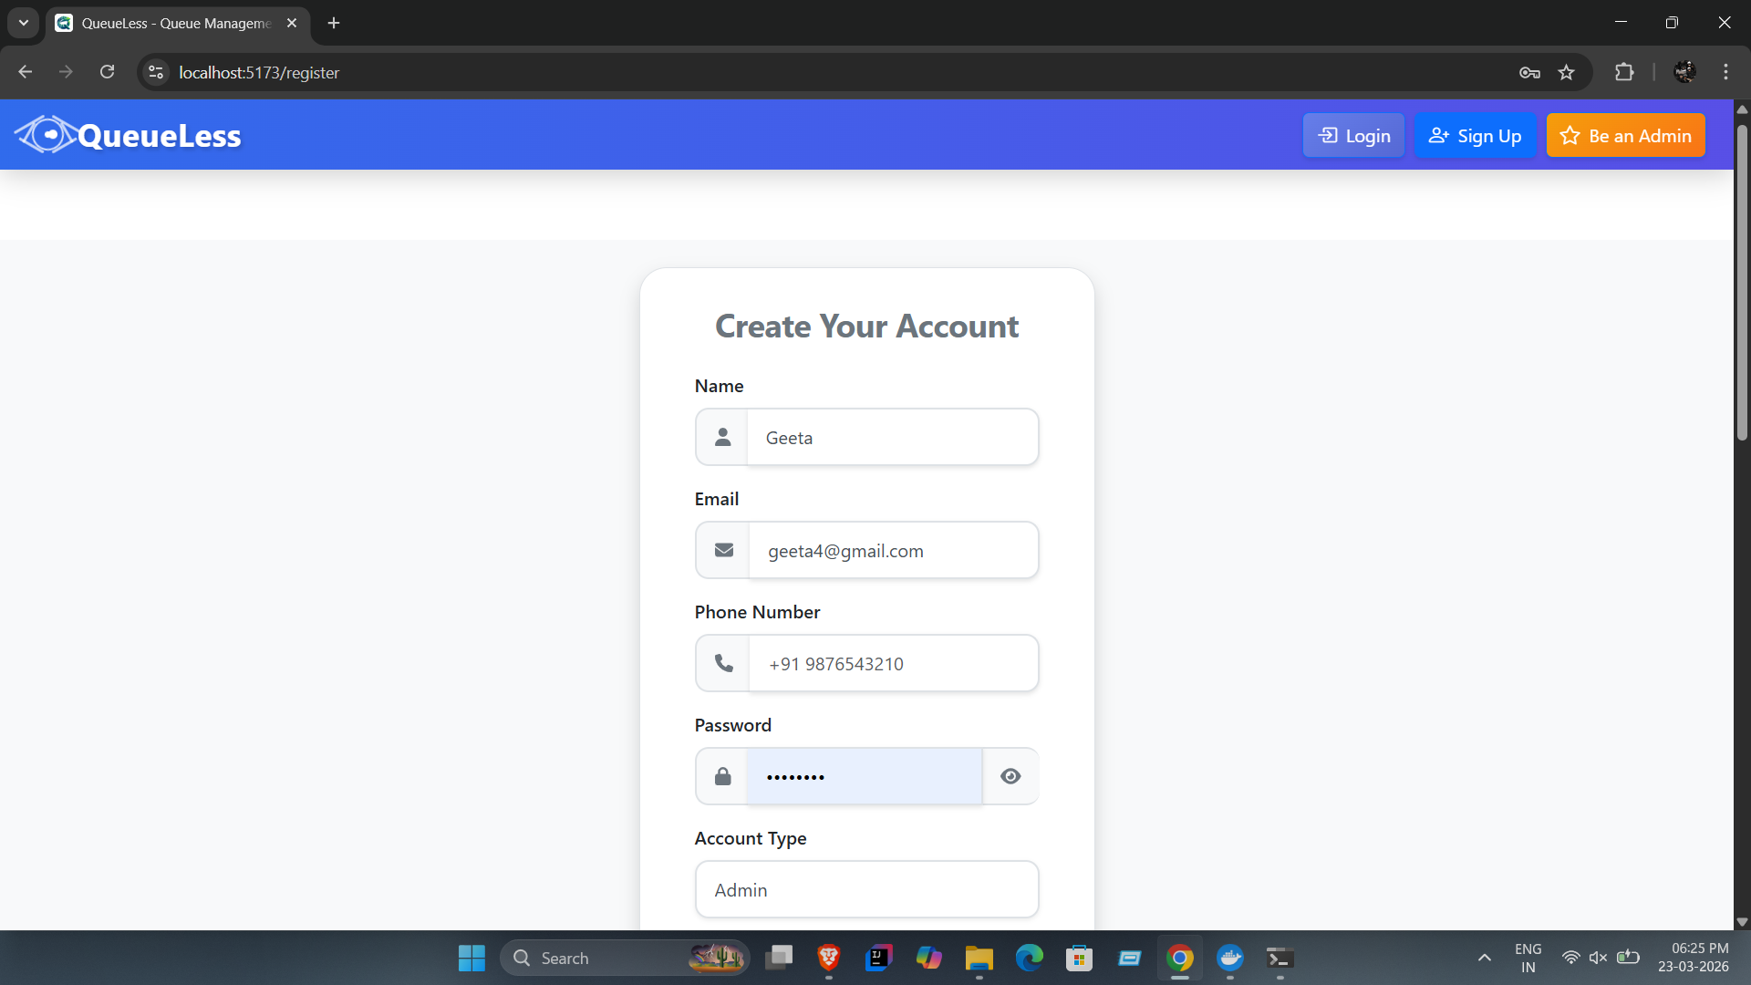Focus the Phone Number input field
Screen dimensions: 1751x985
(x=893, y=664)
